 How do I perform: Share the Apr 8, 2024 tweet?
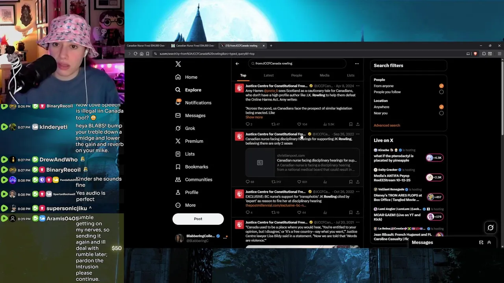pyautogui.click(x=358, y=124)
